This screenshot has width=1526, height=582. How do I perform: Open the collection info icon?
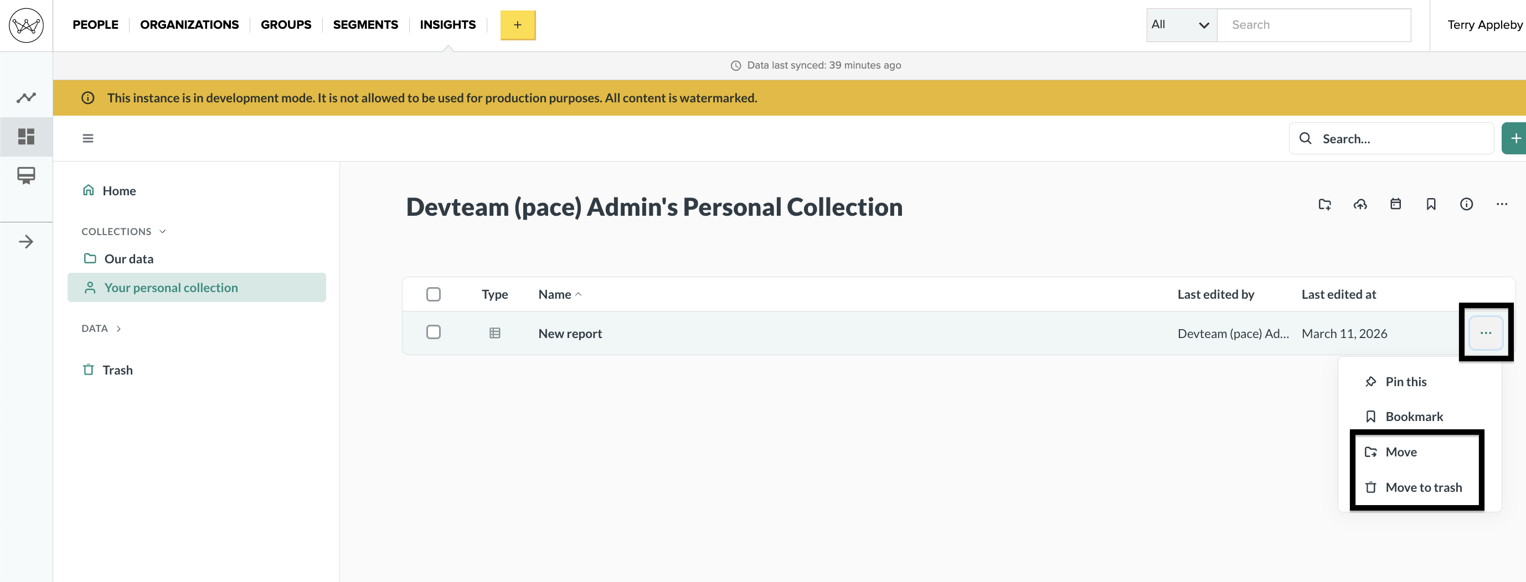pyautogui.click(x=1466, y=204)
